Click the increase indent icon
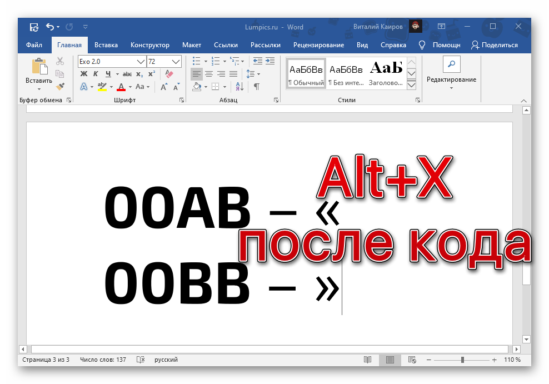Image resolution: width=549 pixels, height=384 pixels. (270, 61)
